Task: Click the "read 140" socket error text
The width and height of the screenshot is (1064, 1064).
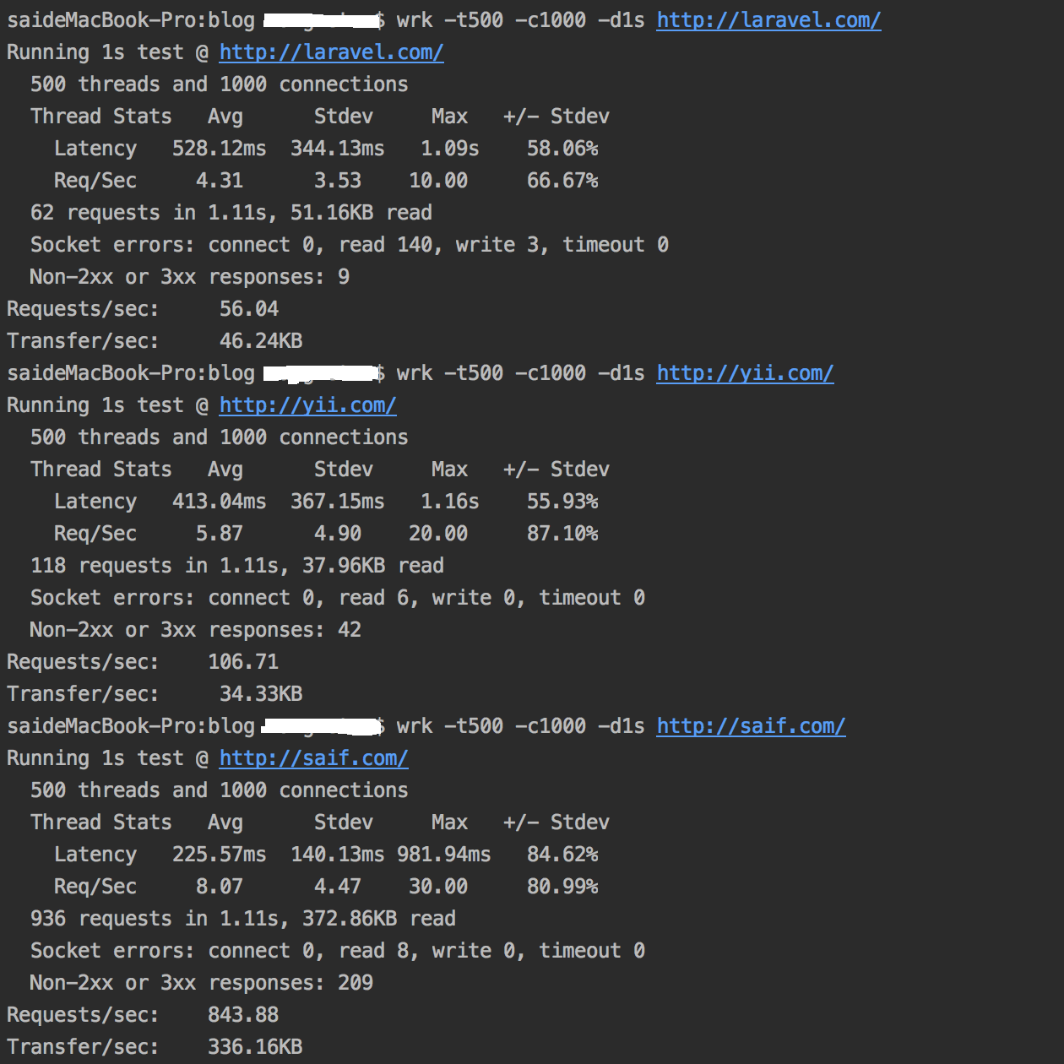Action: (385, 245)
